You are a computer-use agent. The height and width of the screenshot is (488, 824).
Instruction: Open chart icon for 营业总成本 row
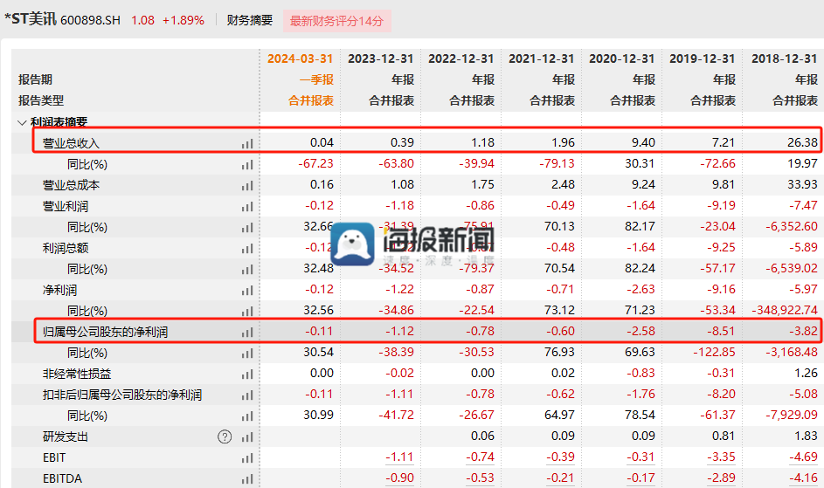pyautogui.click(x=247, y=185)
